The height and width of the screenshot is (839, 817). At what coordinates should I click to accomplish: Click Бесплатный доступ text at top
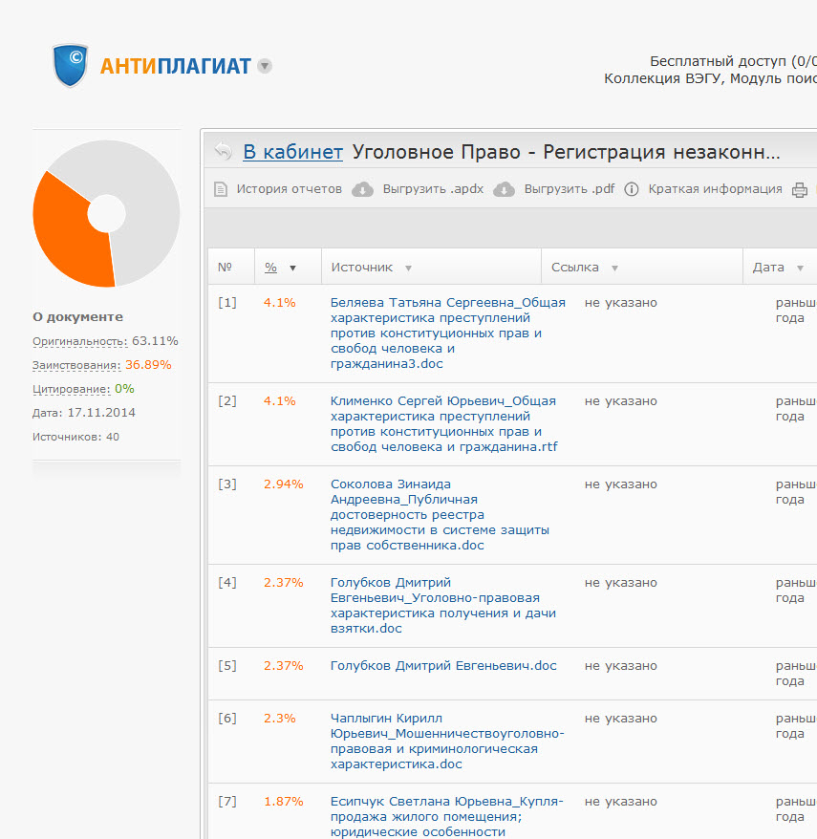[733, 61]
